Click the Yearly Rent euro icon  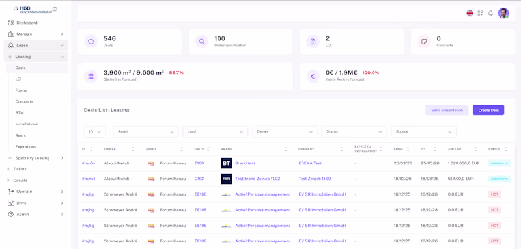(x=313, y=76)
